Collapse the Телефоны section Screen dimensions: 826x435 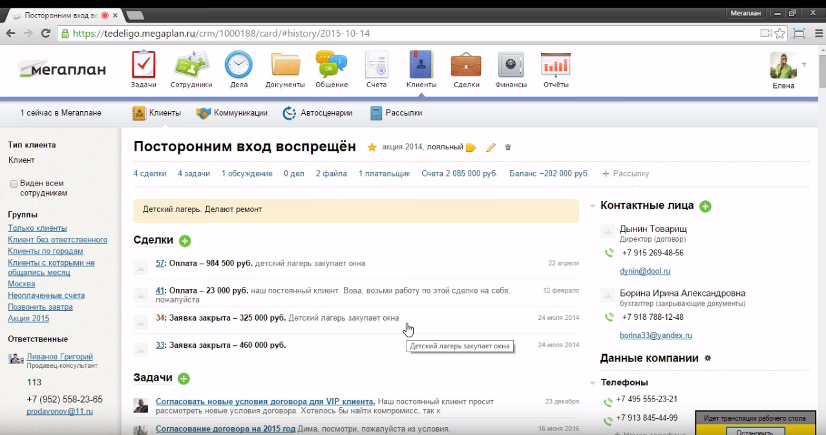[x=593, y=383]
